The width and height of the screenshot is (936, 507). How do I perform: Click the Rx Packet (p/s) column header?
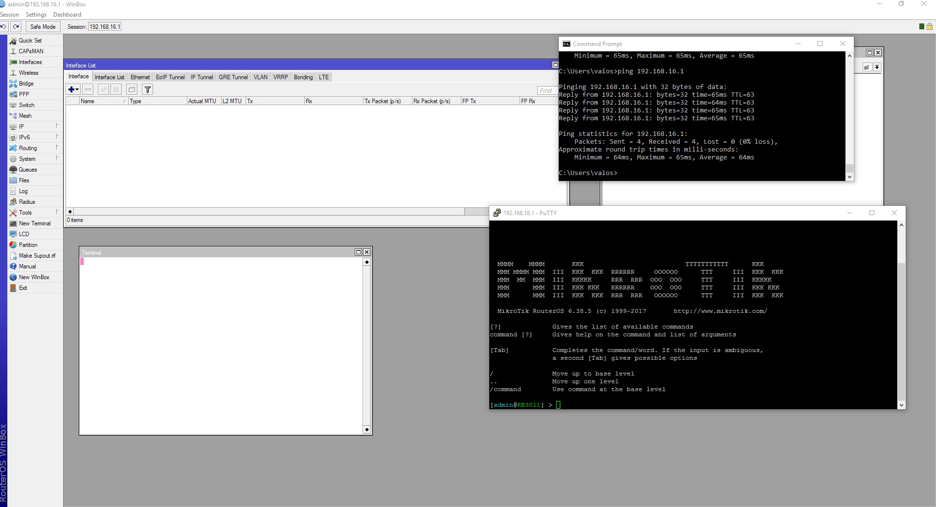point(436,101)
